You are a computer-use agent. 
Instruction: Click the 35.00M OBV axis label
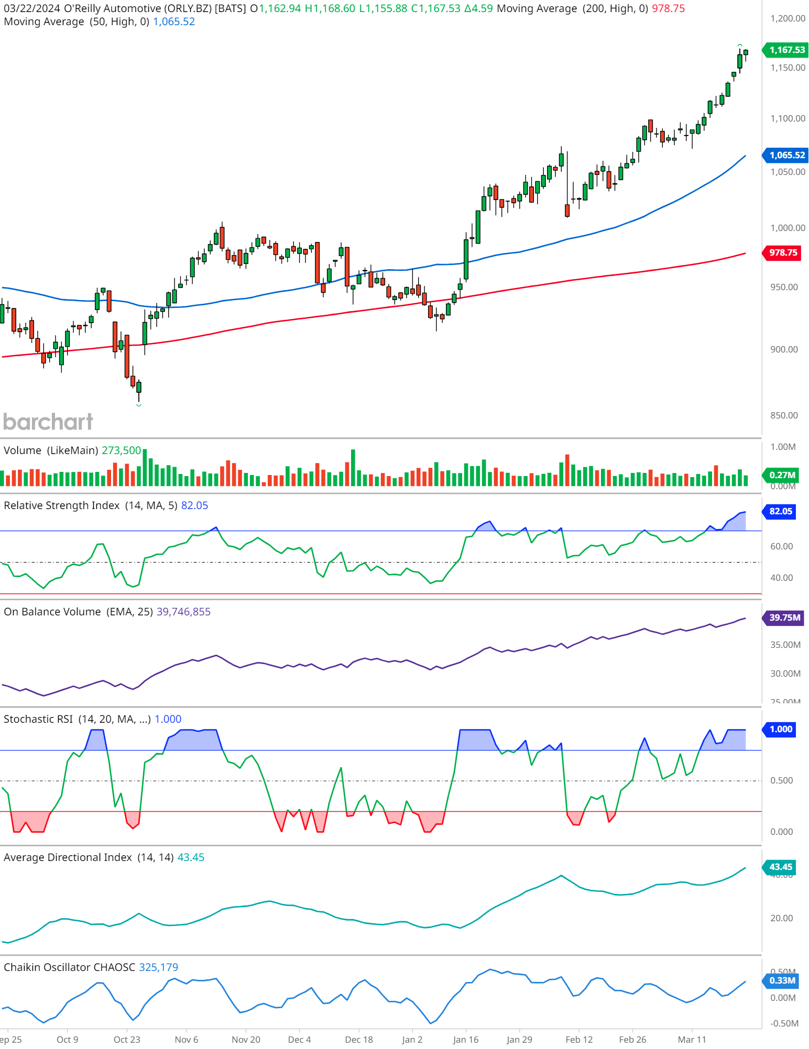(785, 645)
